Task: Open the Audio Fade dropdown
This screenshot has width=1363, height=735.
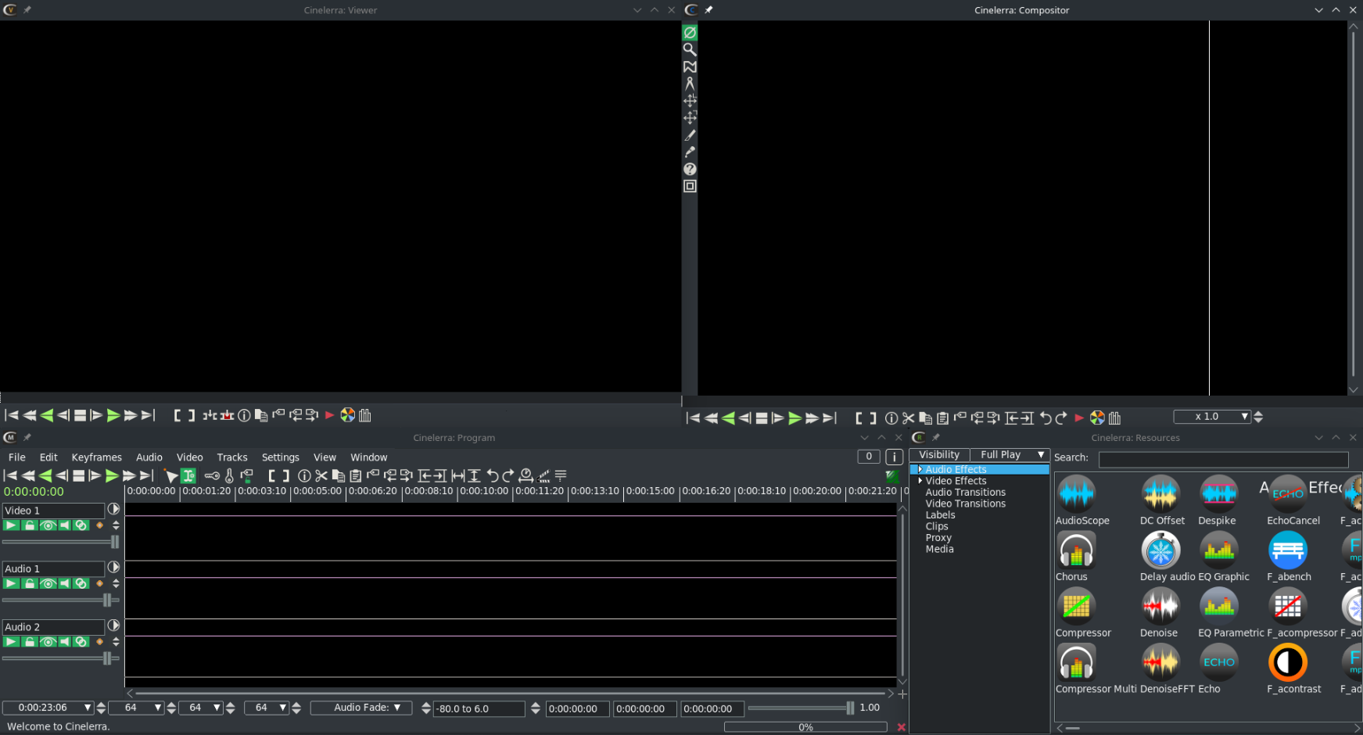Action: pos(361,708)
